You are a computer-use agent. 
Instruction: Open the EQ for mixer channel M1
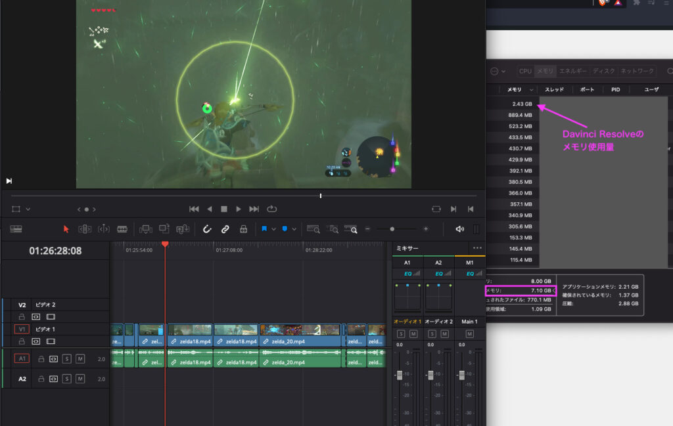(x=470, y=274)
